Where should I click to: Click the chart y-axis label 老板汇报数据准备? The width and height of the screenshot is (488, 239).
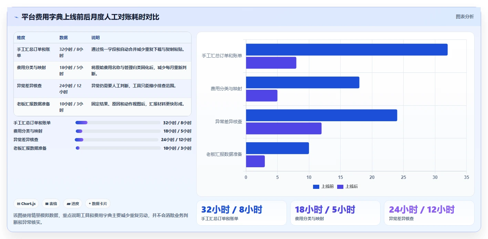click(x=224, y=155)
